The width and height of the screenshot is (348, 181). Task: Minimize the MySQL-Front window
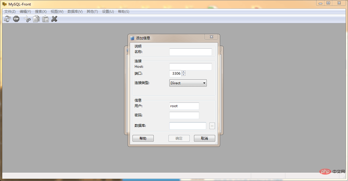(320, 3)
